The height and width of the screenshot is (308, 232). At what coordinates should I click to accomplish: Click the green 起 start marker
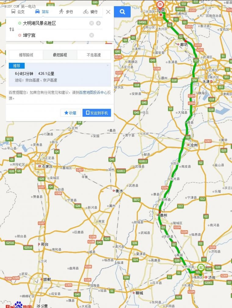click(x=201, y=267)
